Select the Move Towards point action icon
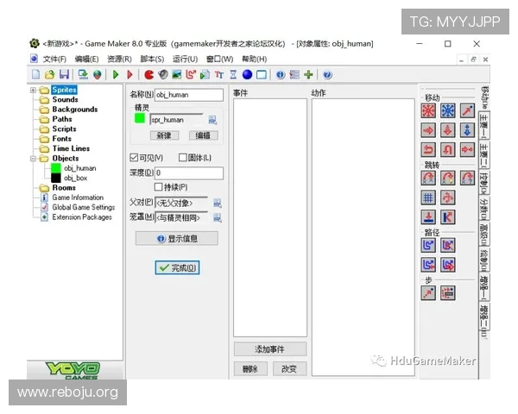The image size is (518, 414). pyautogui.click(x=467, y=110)
